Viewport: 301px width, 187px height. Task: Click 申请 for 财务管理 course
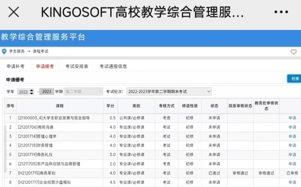[292, 145]
